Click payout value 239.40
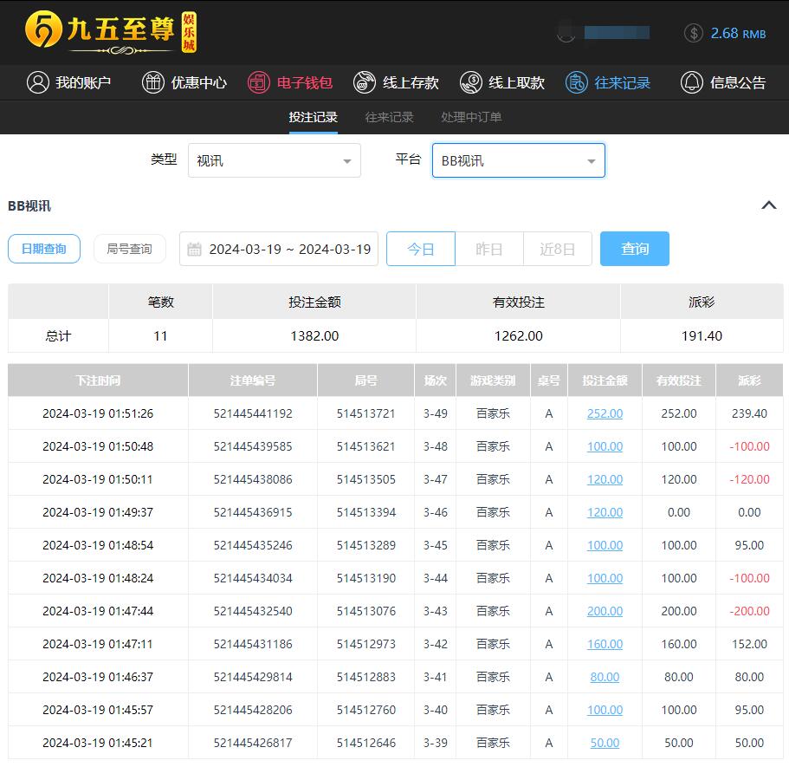The width and height of the screenshot is (789, 767). 749,413
